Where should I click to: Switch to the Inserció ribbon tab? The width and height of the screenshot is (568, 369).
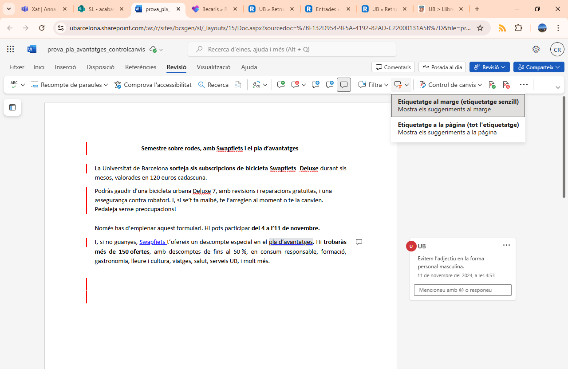[x=65, y=67]
